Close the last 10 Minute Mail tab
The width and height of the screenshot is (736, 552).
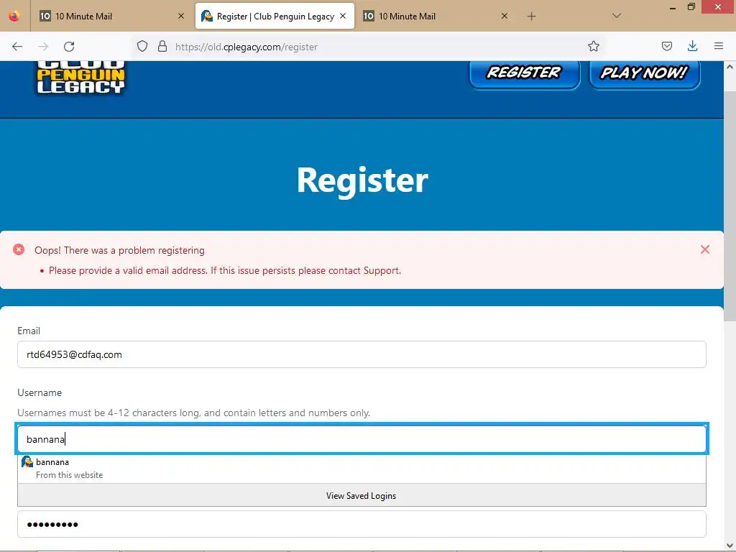coord(504,16)
